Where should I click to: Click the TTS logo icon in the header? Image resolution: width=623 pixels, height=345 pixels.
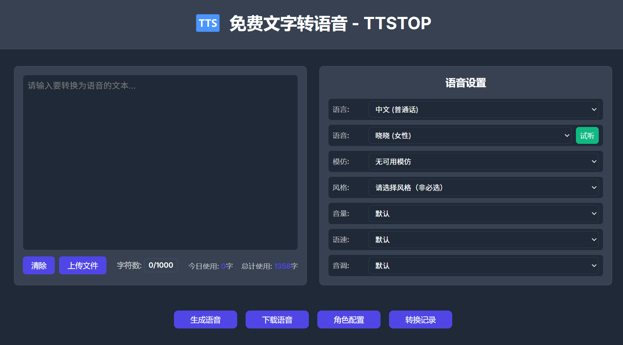pos(208,23)
